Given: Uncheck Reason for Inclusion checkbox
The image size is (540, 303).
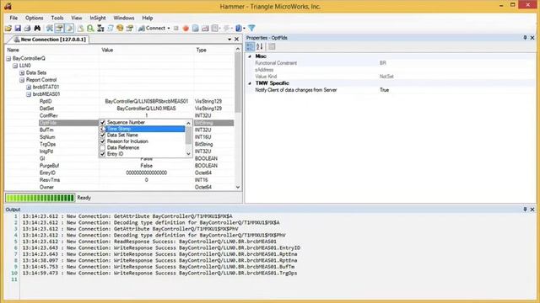Looking at the screenshot, I should pyautogui.click(x=102, y=141).
